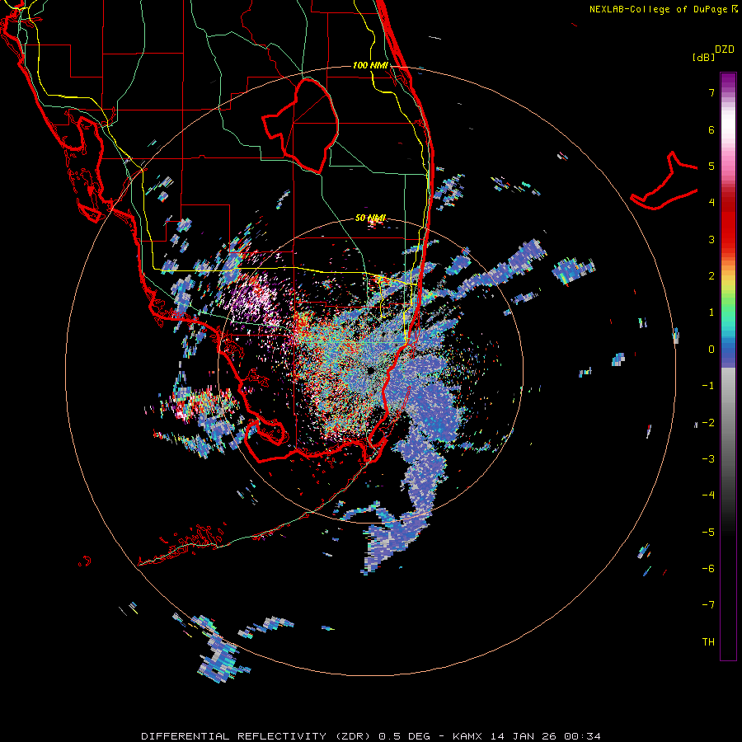The width and height of the screenshot is (742, 742).
Task: Click the 3 value on color scale
Action: click(x=711, y=239)
